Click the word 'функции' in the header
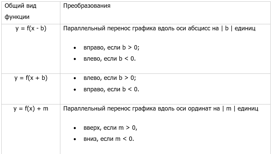The width and height of the screenshot is (272, 154). pos(17,17)
